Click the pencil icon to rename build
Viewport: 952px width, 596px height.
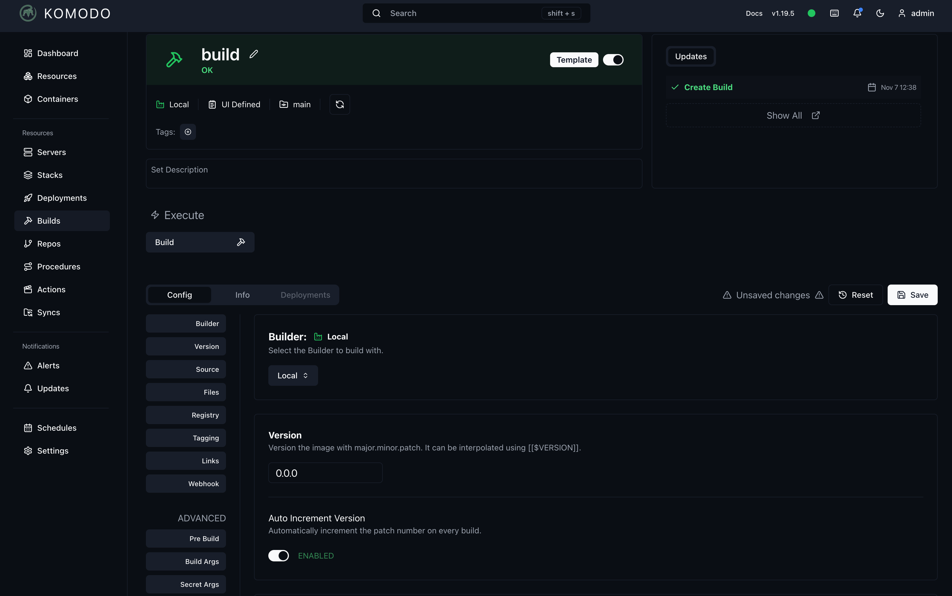tap(253, 54)
